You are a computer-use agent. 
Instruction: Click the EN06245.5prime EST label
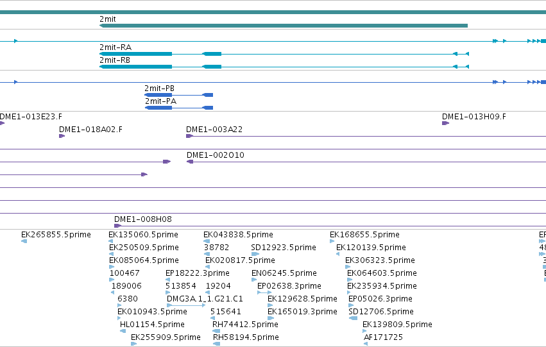pos(284,273)
